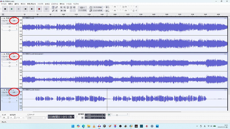Mute the first track with ミュート
This screenshot has height=129, width=230.
[5, 21]
